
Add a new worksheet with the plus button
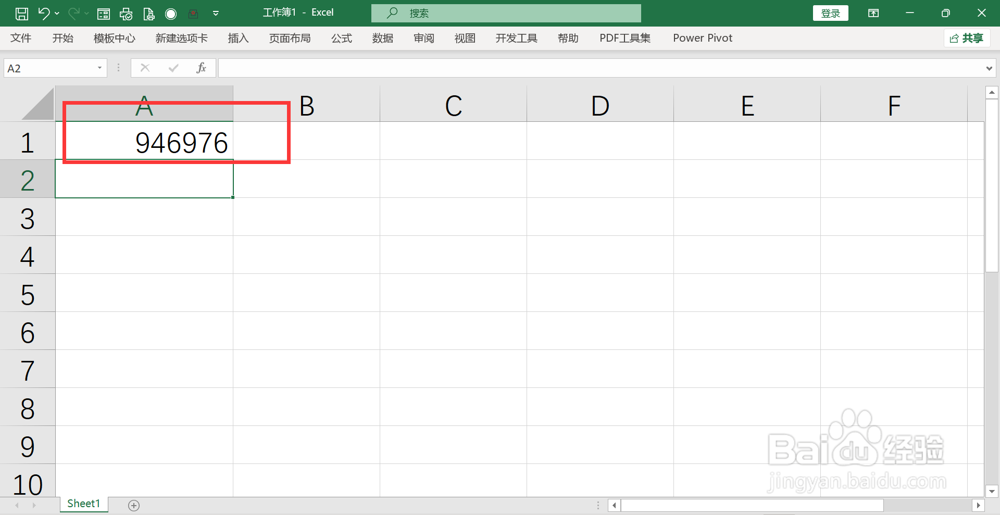[x=134, y=504]
